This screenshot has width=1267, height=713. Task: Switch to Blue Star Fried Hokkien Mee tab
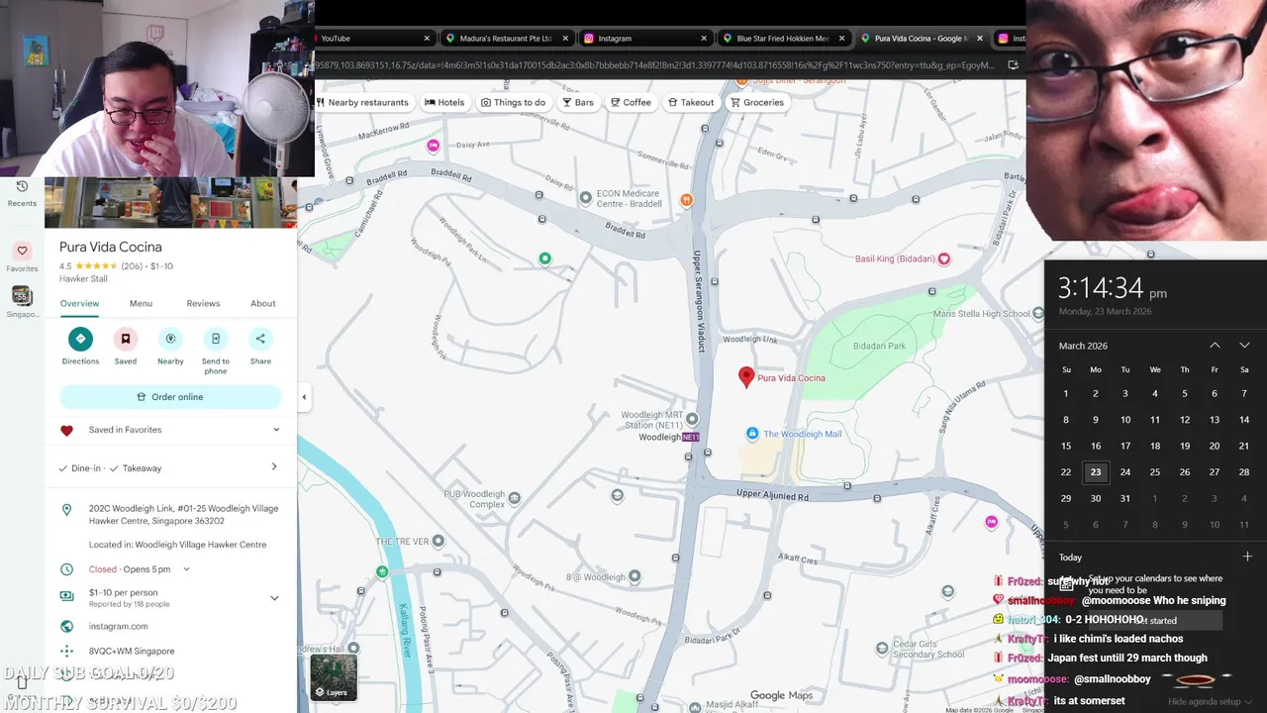point(782,39)
